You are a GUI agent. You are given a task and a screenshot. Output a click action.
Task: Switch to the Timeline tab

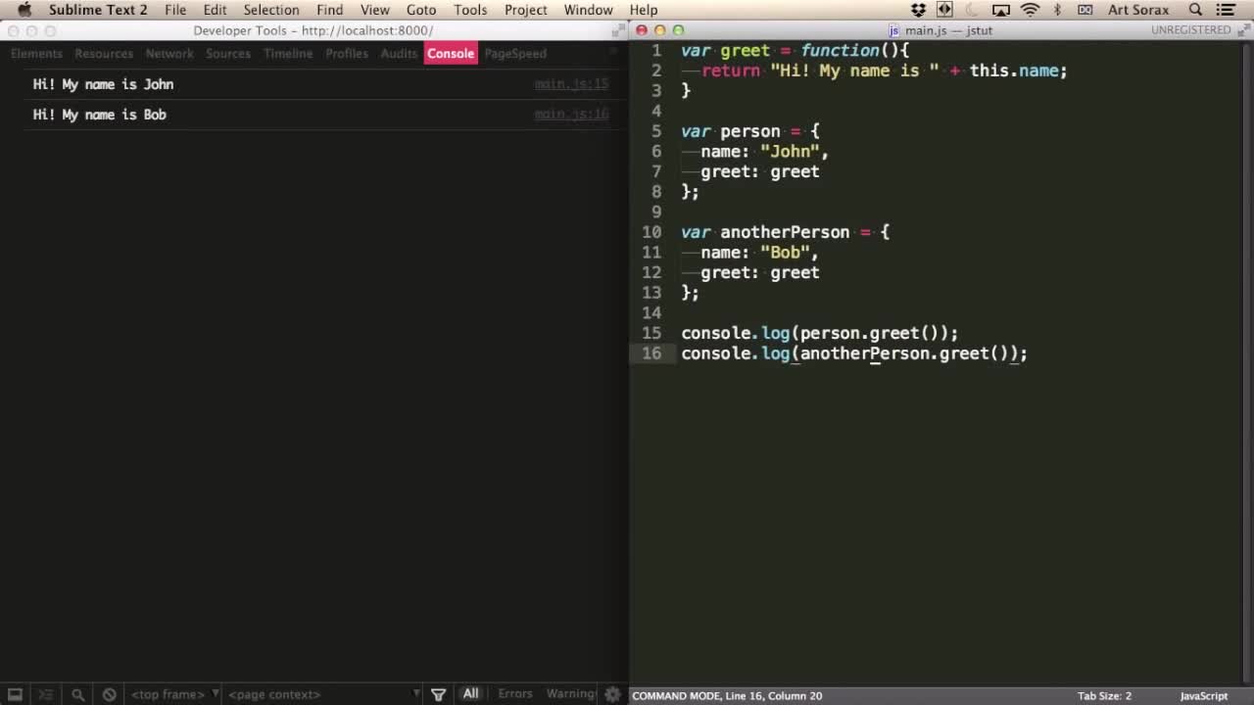click(x=288, y=54)
